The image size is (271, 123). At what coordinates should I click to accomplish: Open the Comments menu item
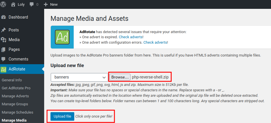18,59
